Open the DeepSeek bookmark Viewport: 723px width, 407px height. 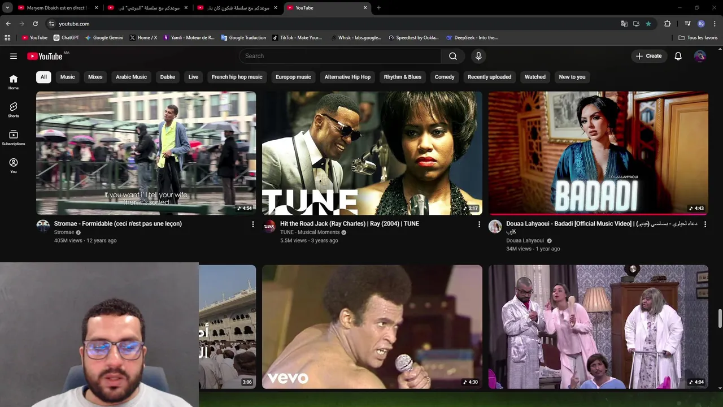[x=472, y=38]
